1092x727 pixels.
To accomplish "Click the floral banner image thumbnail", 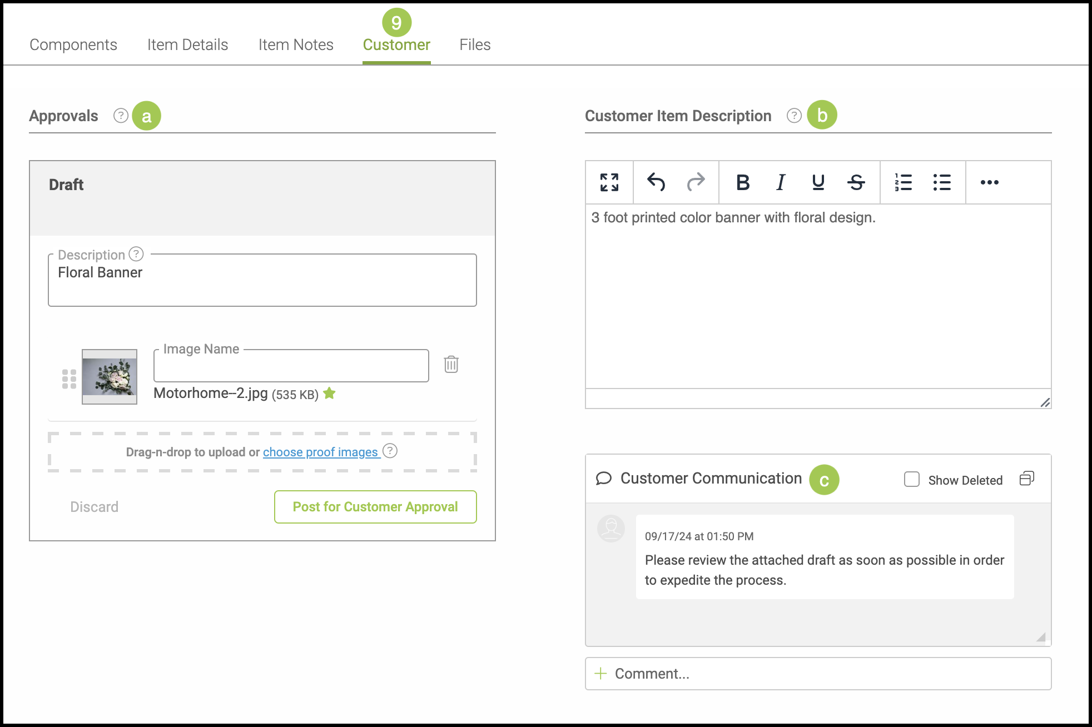I will pos(110,377).
